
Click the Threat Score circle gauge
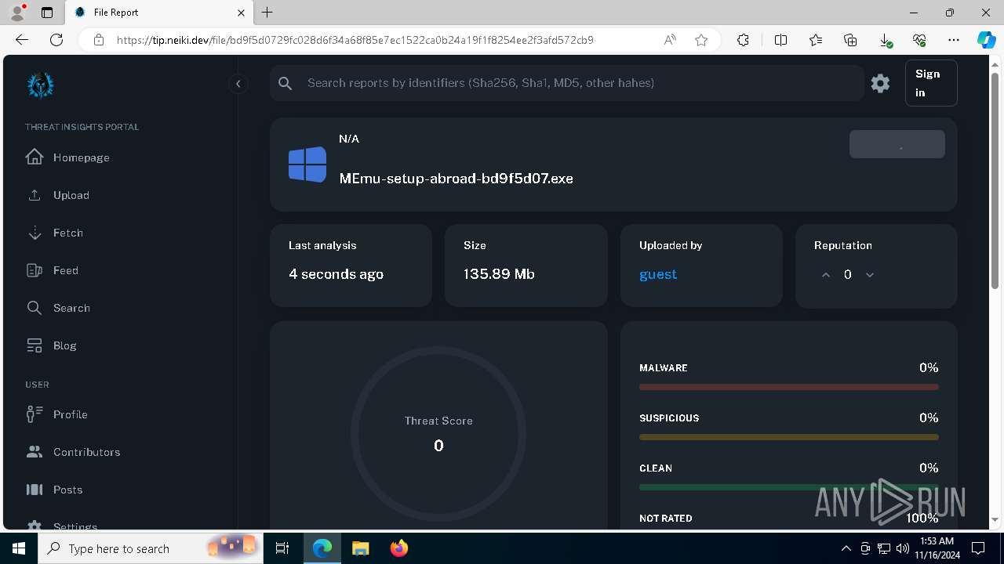click(438, 434)
